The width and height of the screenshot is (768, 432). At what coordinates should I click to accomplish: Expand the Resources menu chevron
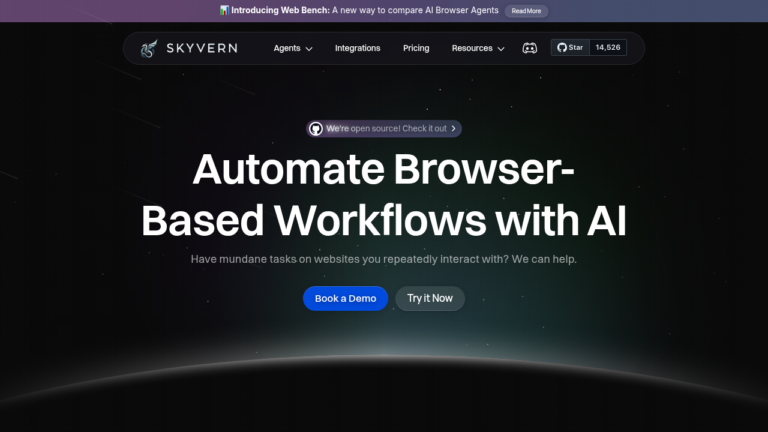click(501, 49)
